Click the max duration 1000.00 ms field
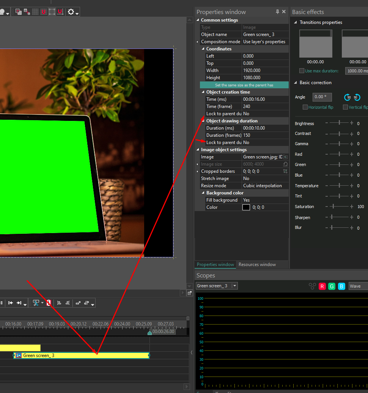This screenshot has height=393, width=368. [357, 71]
